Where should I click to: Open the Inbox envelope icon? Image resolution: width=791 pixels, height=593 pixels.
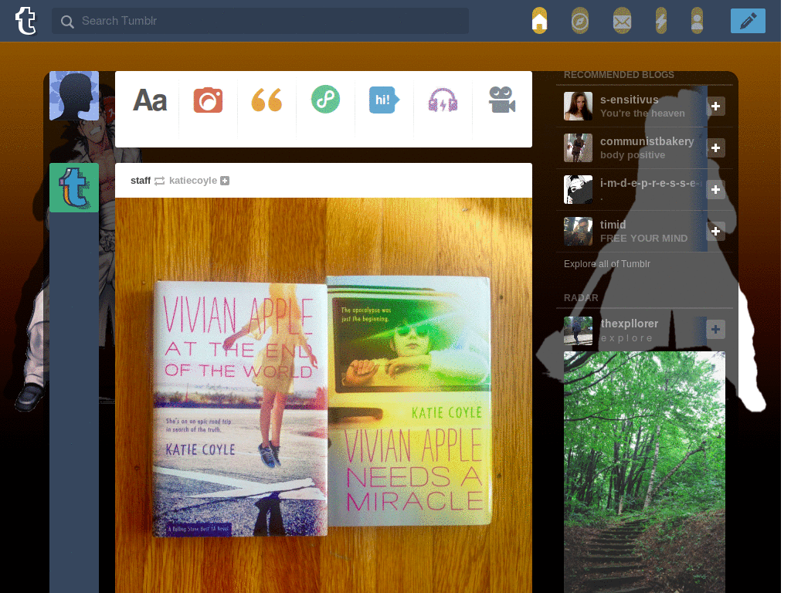(x=622, y=21)
